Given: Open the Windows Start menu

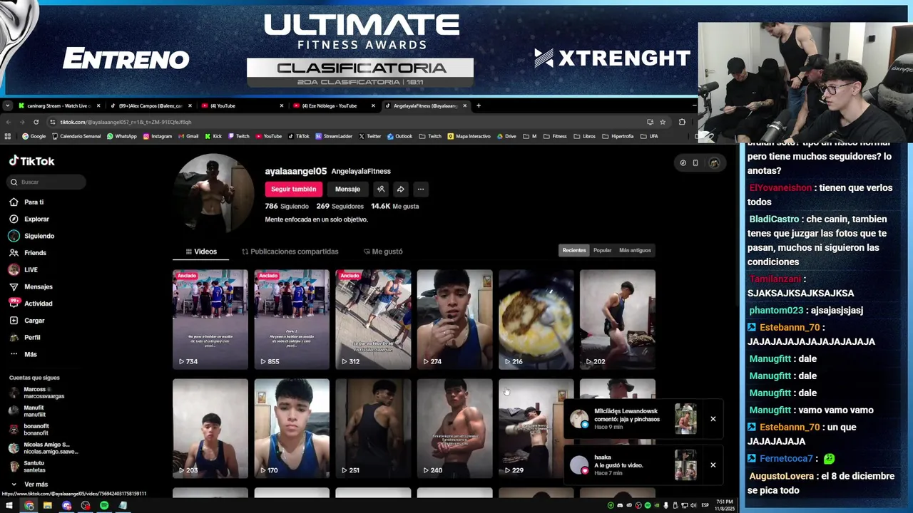Looking at the screenshot, I should tap(10, 506).
